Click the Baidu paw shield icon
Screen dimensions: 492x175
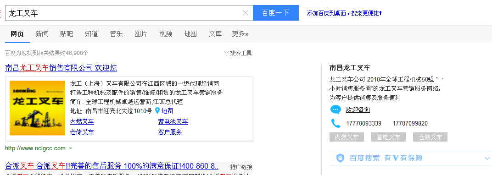pos(341,158)
